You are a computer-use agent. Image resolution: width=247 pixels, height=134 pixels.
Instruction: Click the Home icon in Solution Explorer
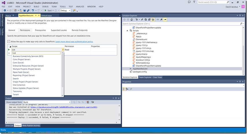click(132, 20)
